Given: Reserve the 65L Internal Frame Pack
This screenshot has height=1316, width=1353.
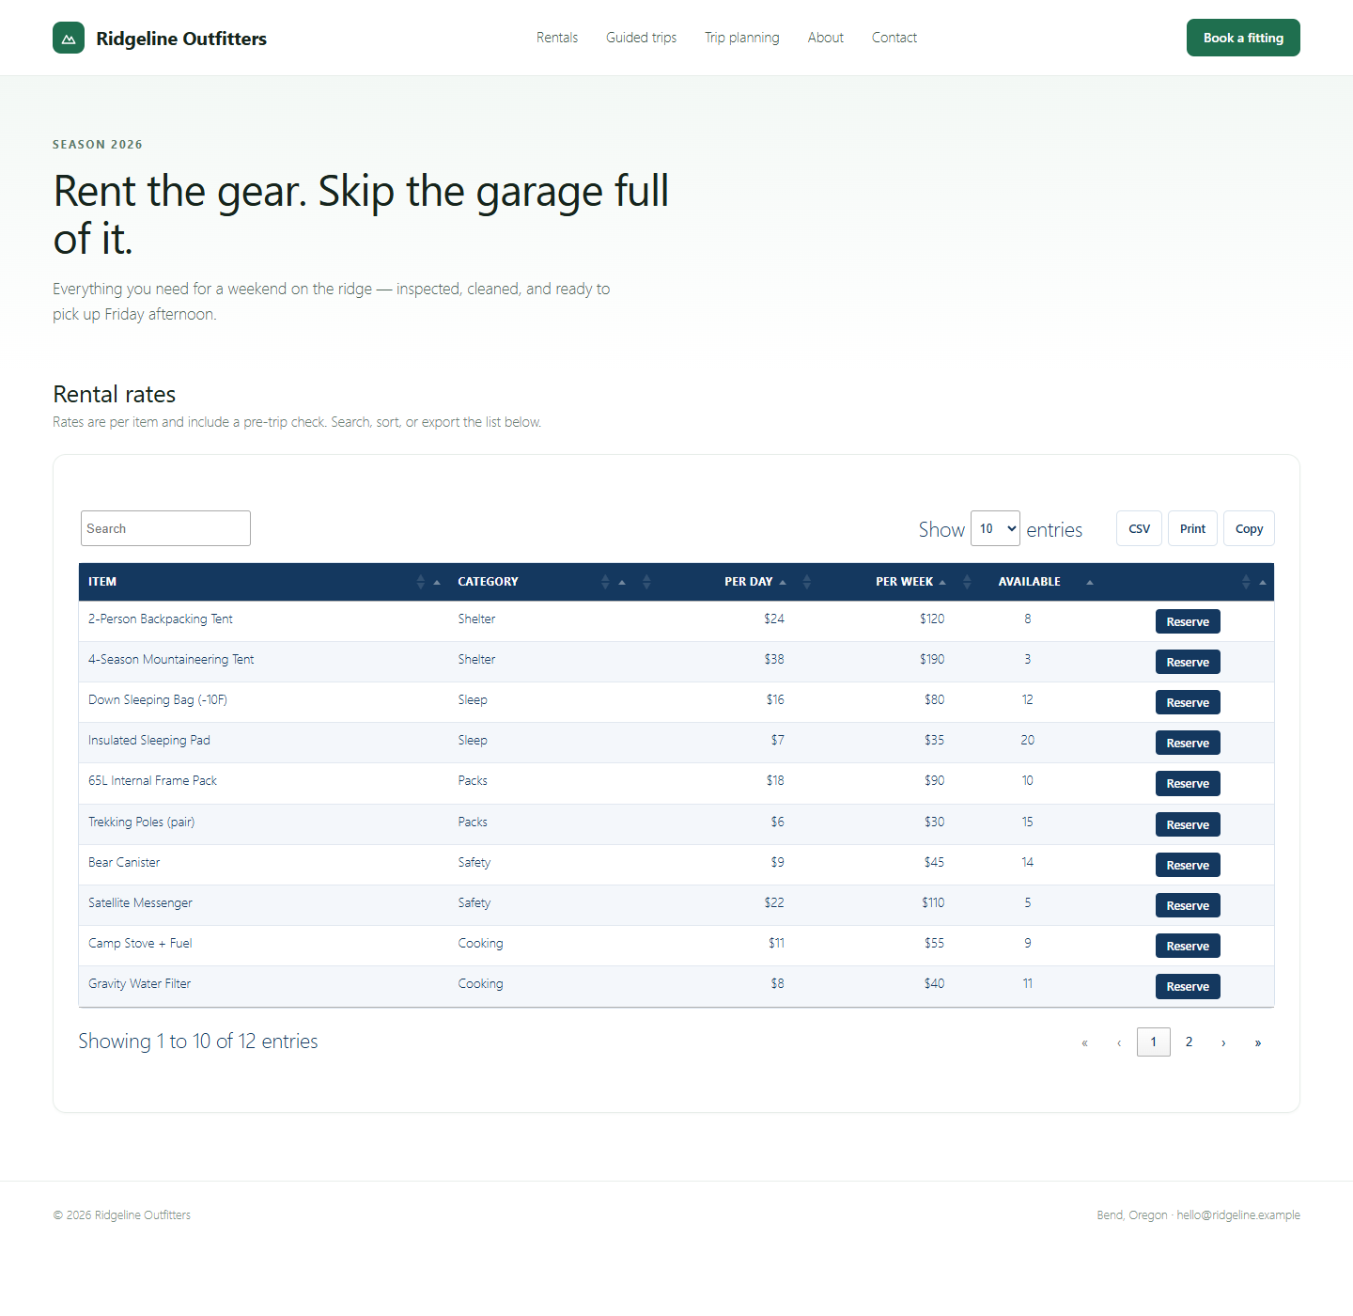Looking at the screenshot, I should [x=1188, y=783].
